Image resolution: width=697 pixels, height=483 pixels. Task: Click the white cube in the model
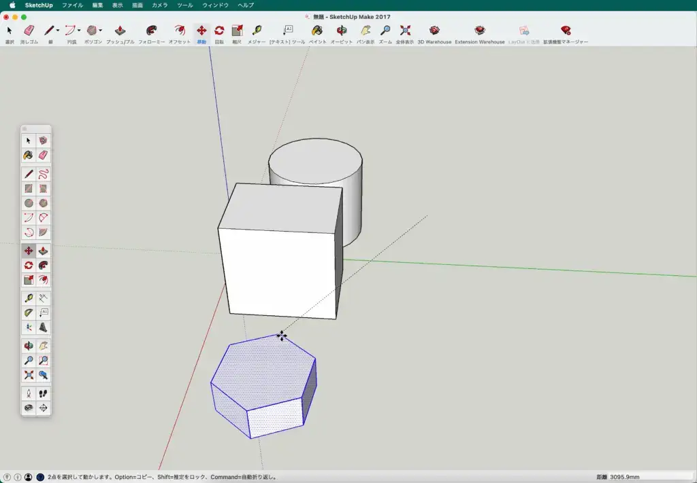(x=280, y=251)
